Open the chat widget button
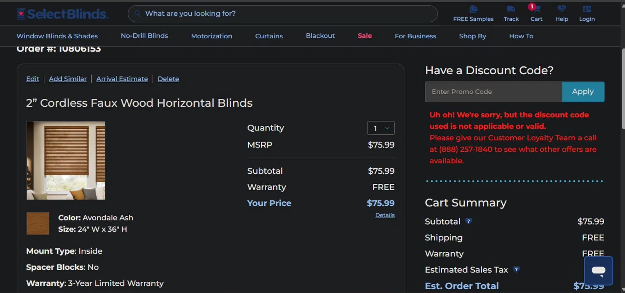625x293 pixels. click(598, 271)
